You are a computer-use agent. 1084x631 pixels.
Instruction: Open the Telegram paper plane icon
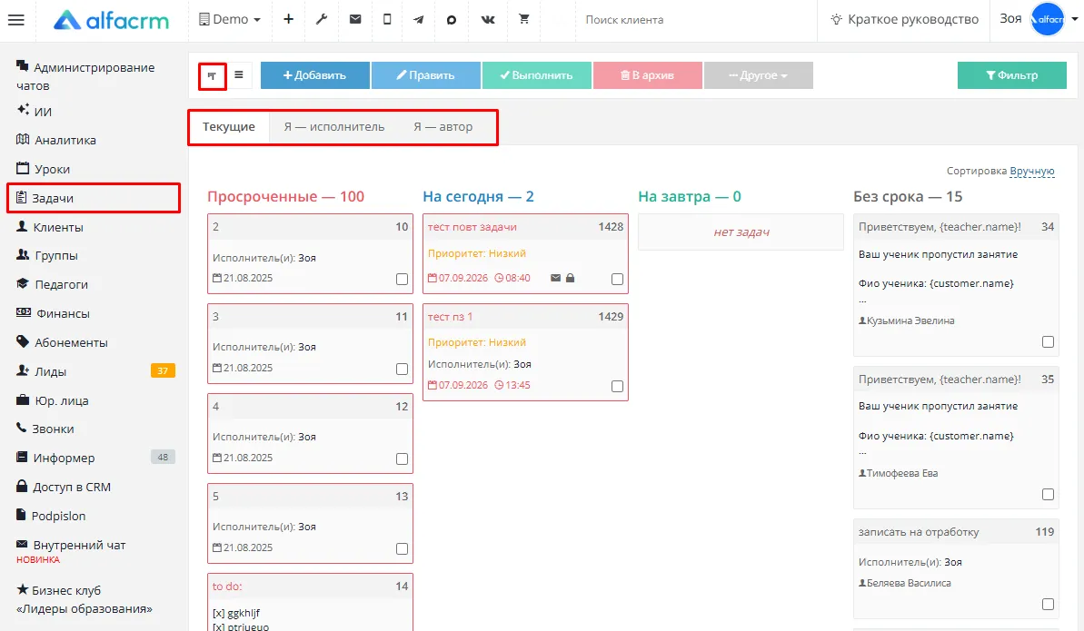click(x=418, y=19)
